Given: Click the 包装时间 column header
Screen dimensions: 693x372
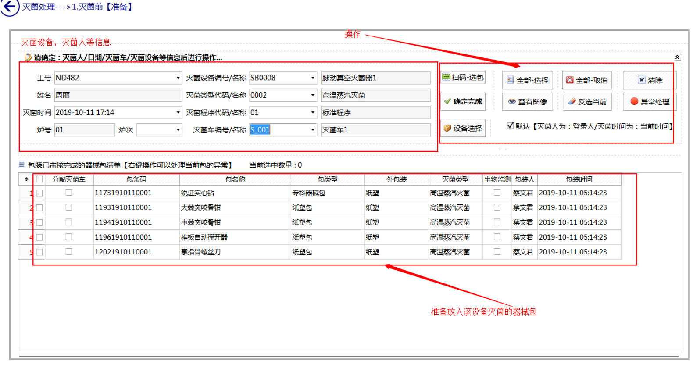Looking at the screenshot, I should point(579,179).
